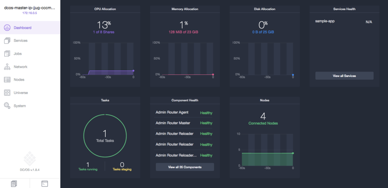
Task: Click the Nodes server-rack icon
Action: point(7,80)
